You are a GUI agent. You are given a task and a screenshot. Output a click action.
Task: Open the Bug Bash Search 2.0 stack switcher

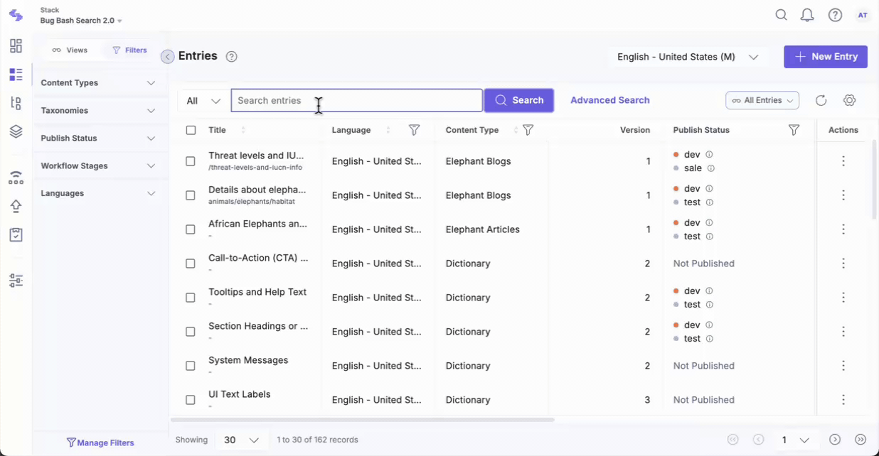coord(81,21)
